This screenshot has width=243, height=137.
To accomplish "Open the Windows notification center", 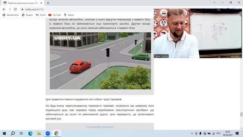I will (x=237, y=133).
